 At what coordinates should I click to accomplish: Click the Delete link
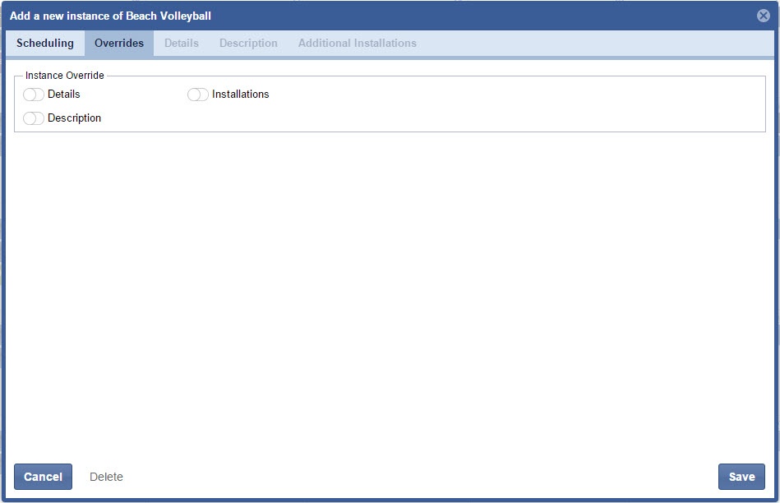[x=106, y=477]
